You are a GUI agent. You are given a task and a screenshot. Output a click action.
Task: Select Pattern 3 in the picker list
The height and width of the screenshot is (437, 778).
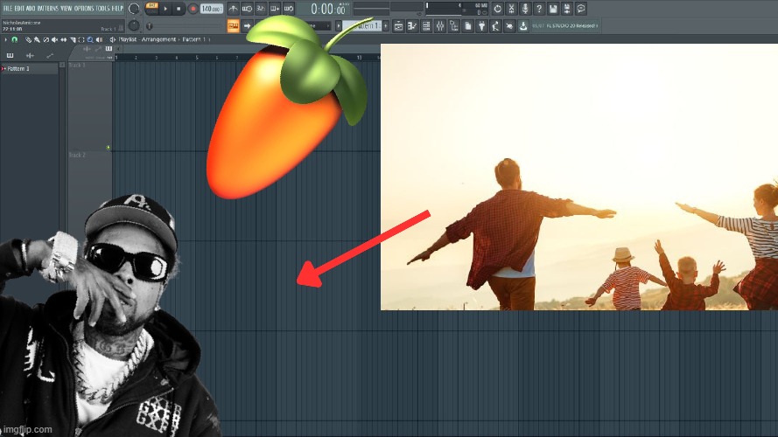(x=21, y=68)
